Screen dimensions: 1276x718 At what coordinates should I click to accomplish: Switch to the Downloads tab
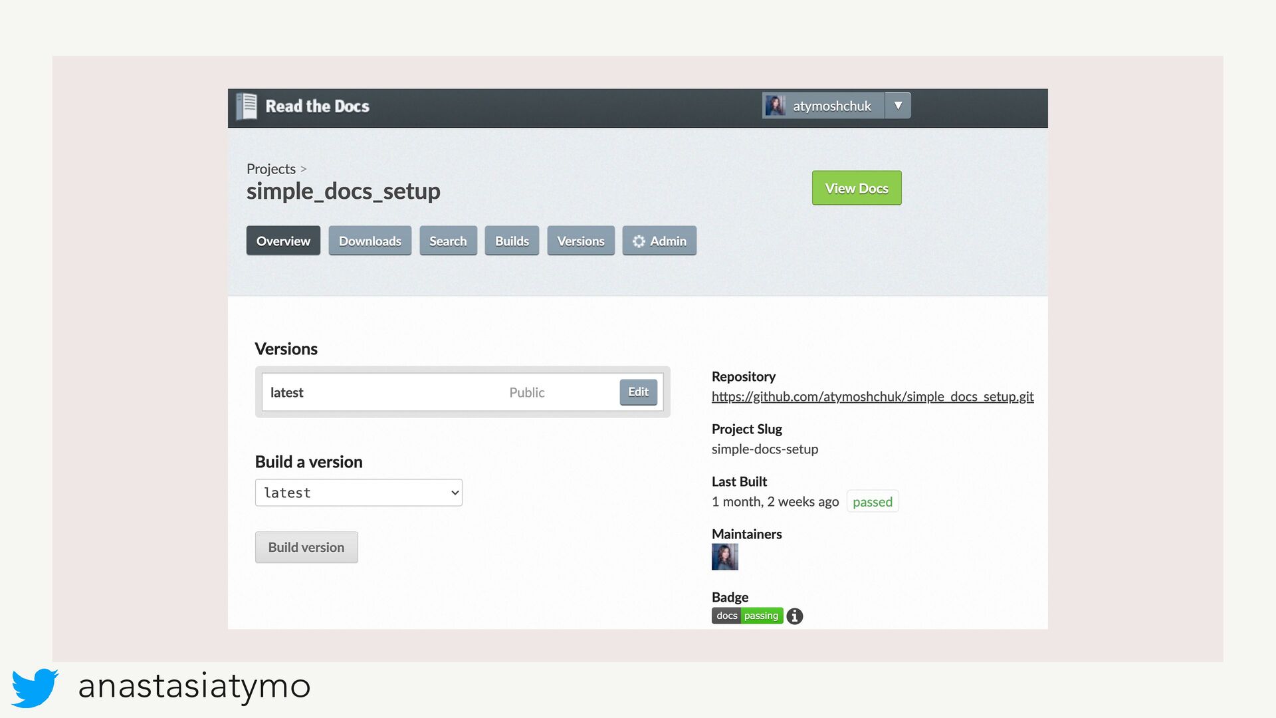[x=370, y=241]
